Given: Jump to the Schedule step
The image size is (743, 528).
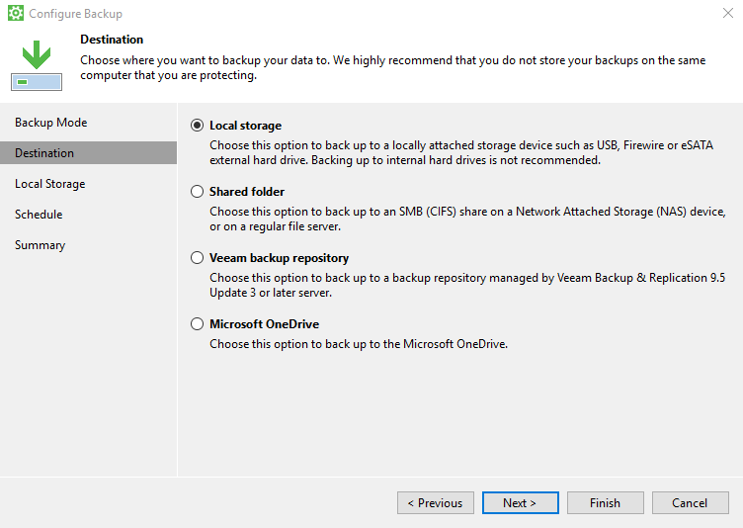Looking at the screenshot, I should (x=39, y=215).
